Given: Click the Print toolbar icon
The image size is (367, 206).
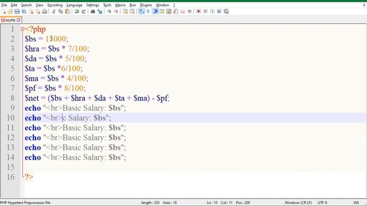Looking at the screenshot, I should 45,11.
